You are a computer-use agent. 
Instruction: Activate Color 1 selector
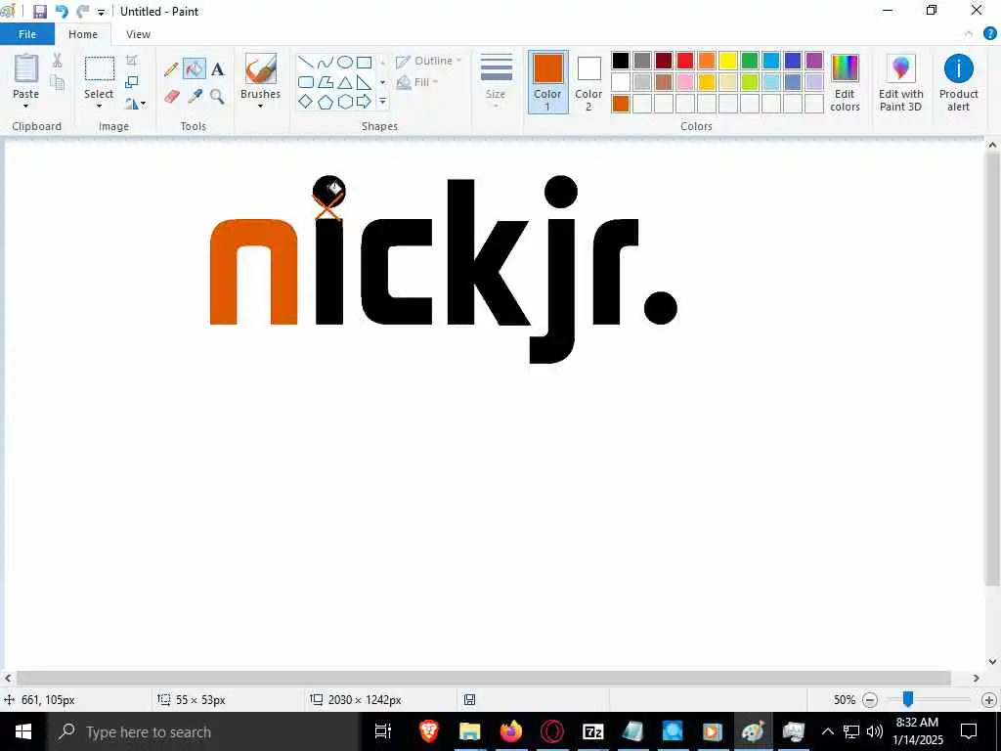[x=547, y=82]
